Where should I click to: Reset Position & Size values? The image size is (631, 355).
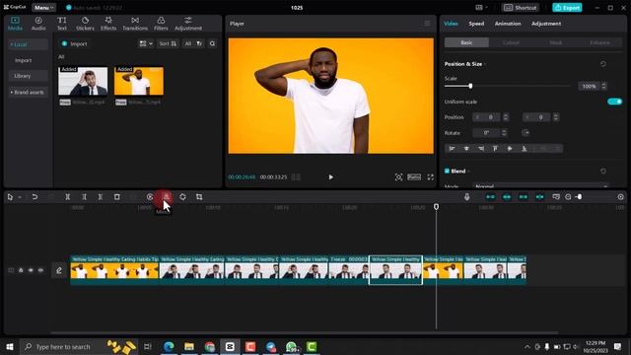click(602, 64)
